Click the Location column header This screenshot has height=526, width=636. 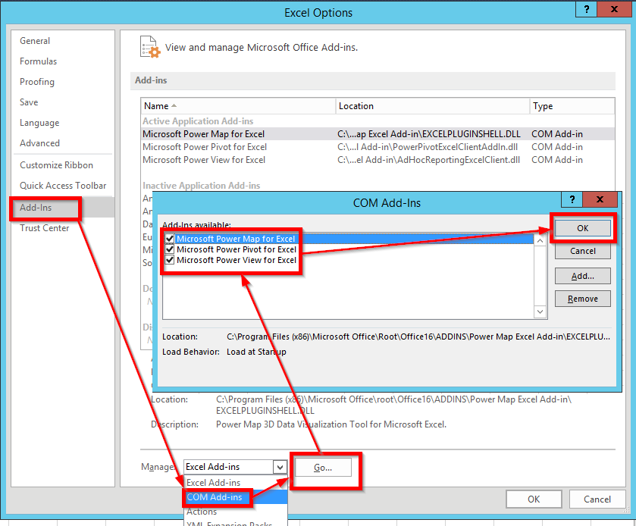[x=433, y=106]
